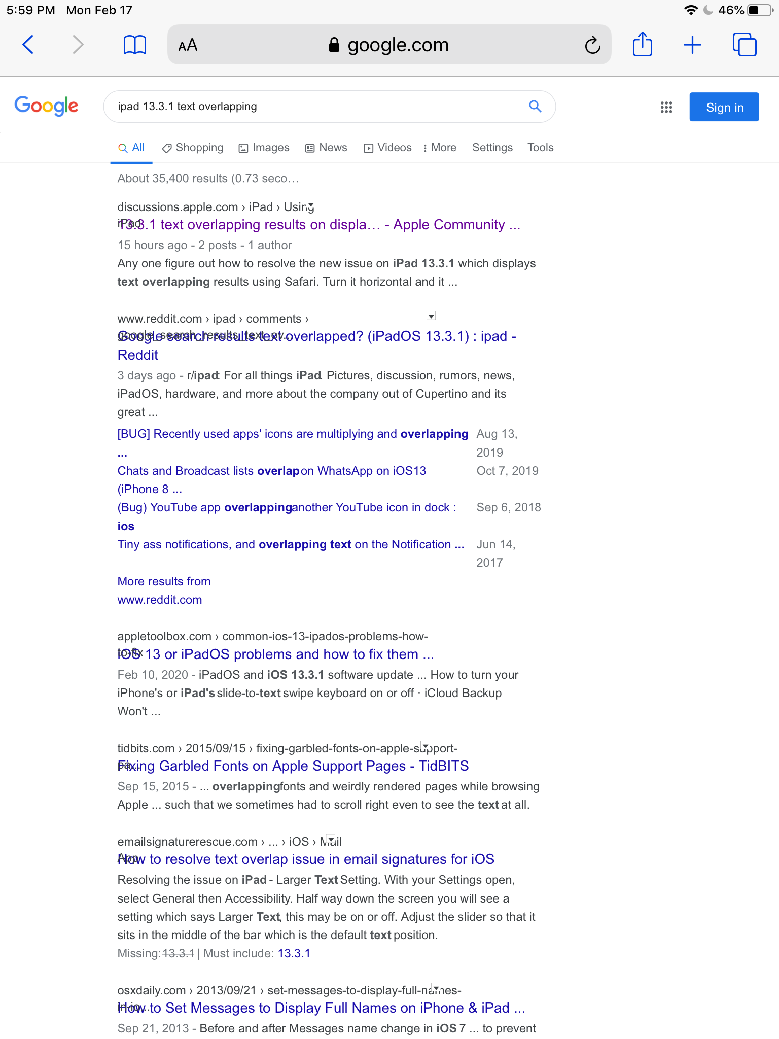Reload the page with the refresh icon

pyautogui.click(x=592, y=45)
